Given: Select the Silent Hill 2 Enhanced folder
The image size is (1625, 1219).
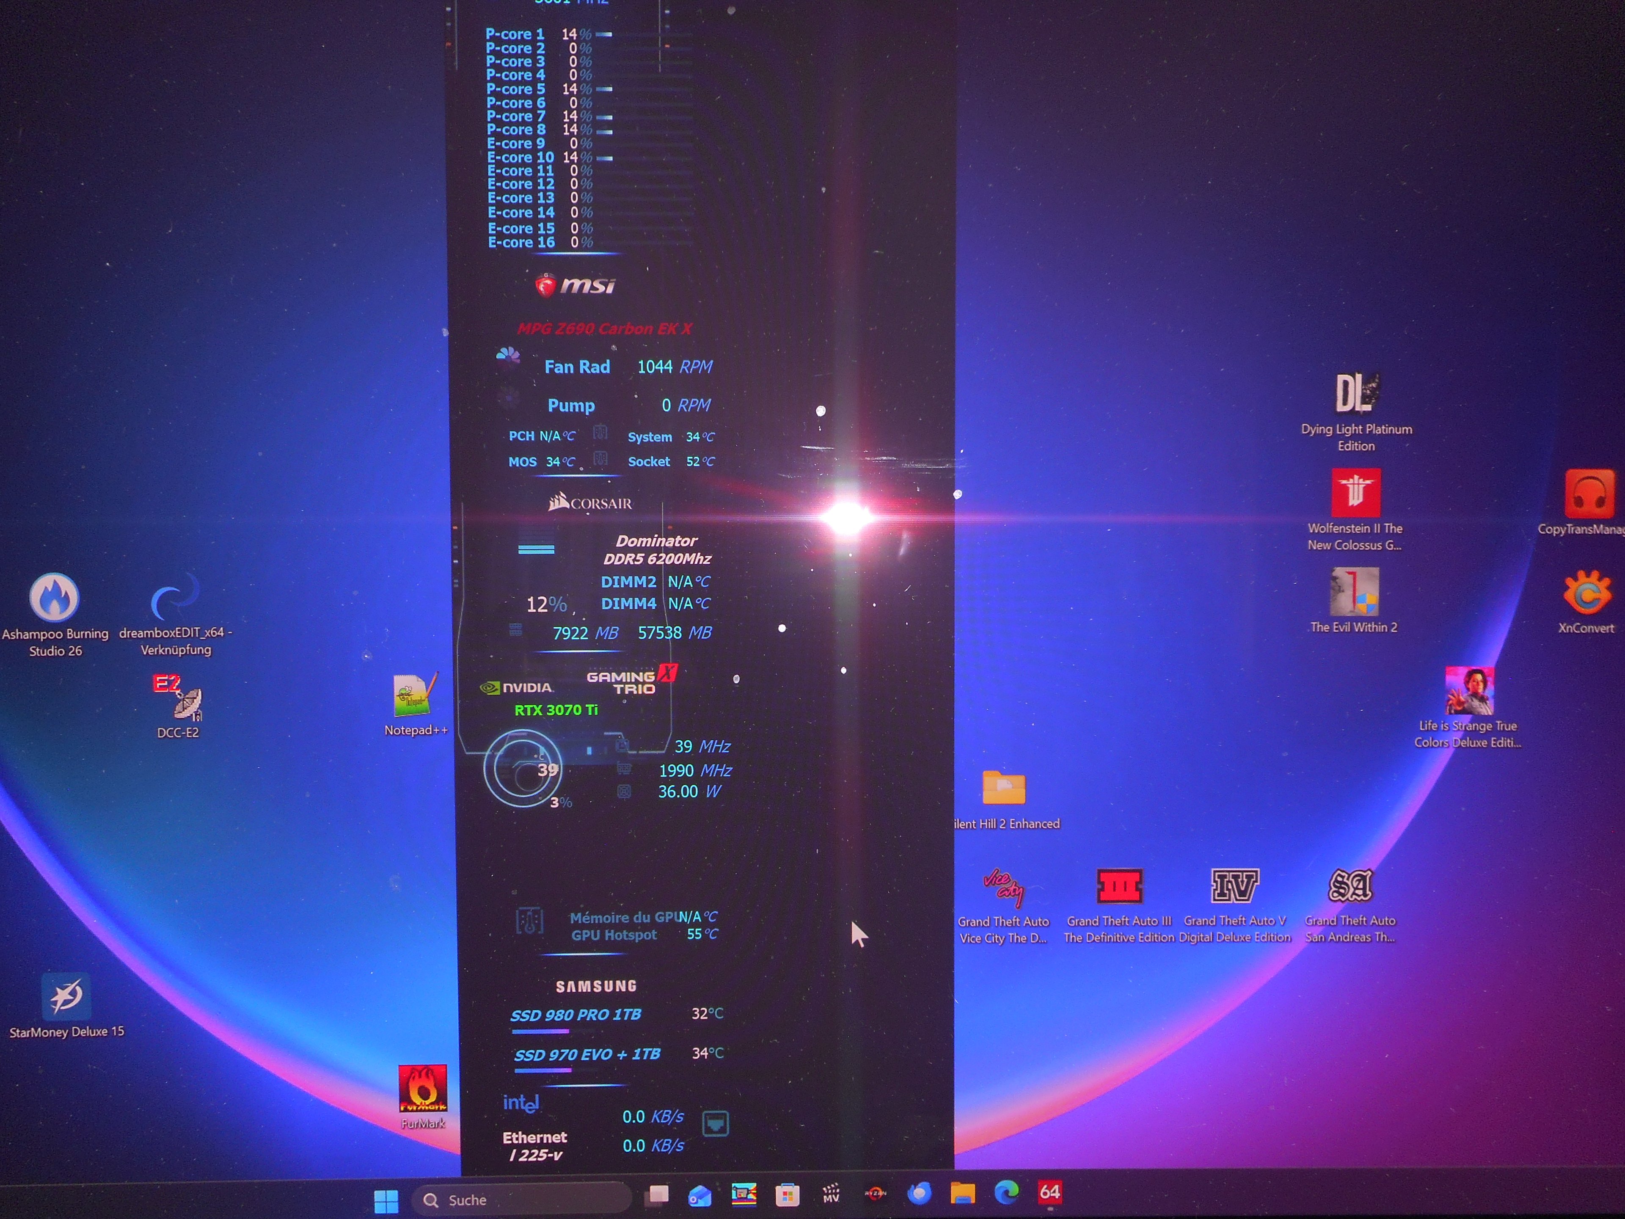Looking at the screenshot, I should tap(1003, 789).
